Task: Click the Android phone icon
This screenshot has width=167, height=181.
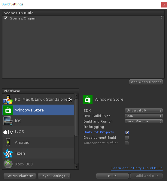Action: tap(8, 142)
